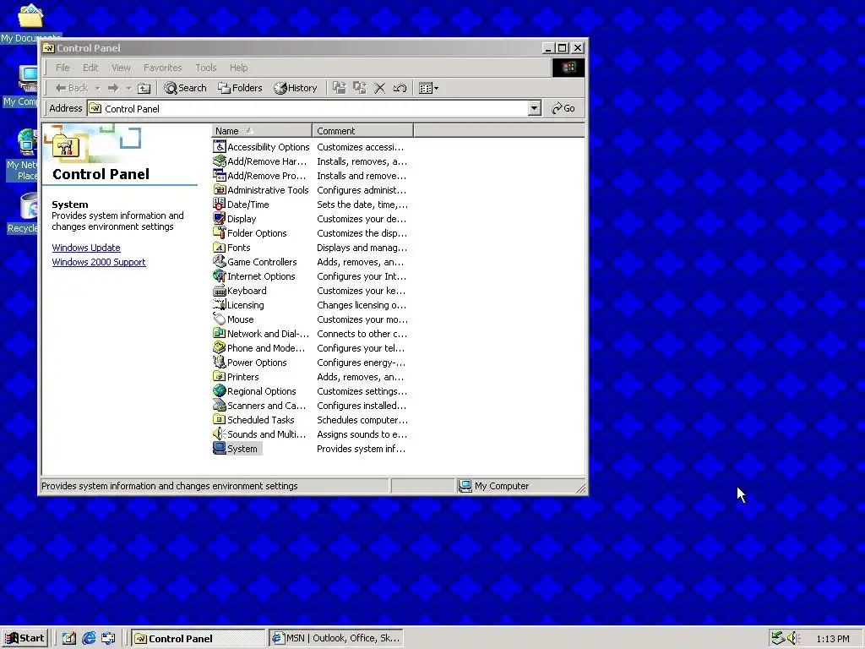Viewport: 865px width, 649px height.
Task: Select the Keyboard icon
Action: (220, 291)
